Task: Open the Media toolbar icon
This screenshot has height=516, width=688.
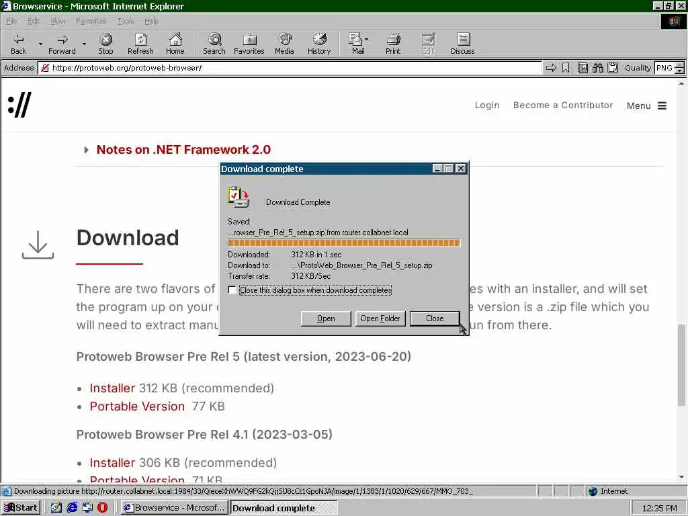Action: click(284, 44)
